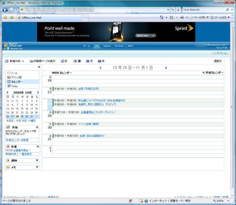Click the Add to Favorites icon
This screenshot has width=236, height=205.
pyautogui.click(x=12, y=17)
